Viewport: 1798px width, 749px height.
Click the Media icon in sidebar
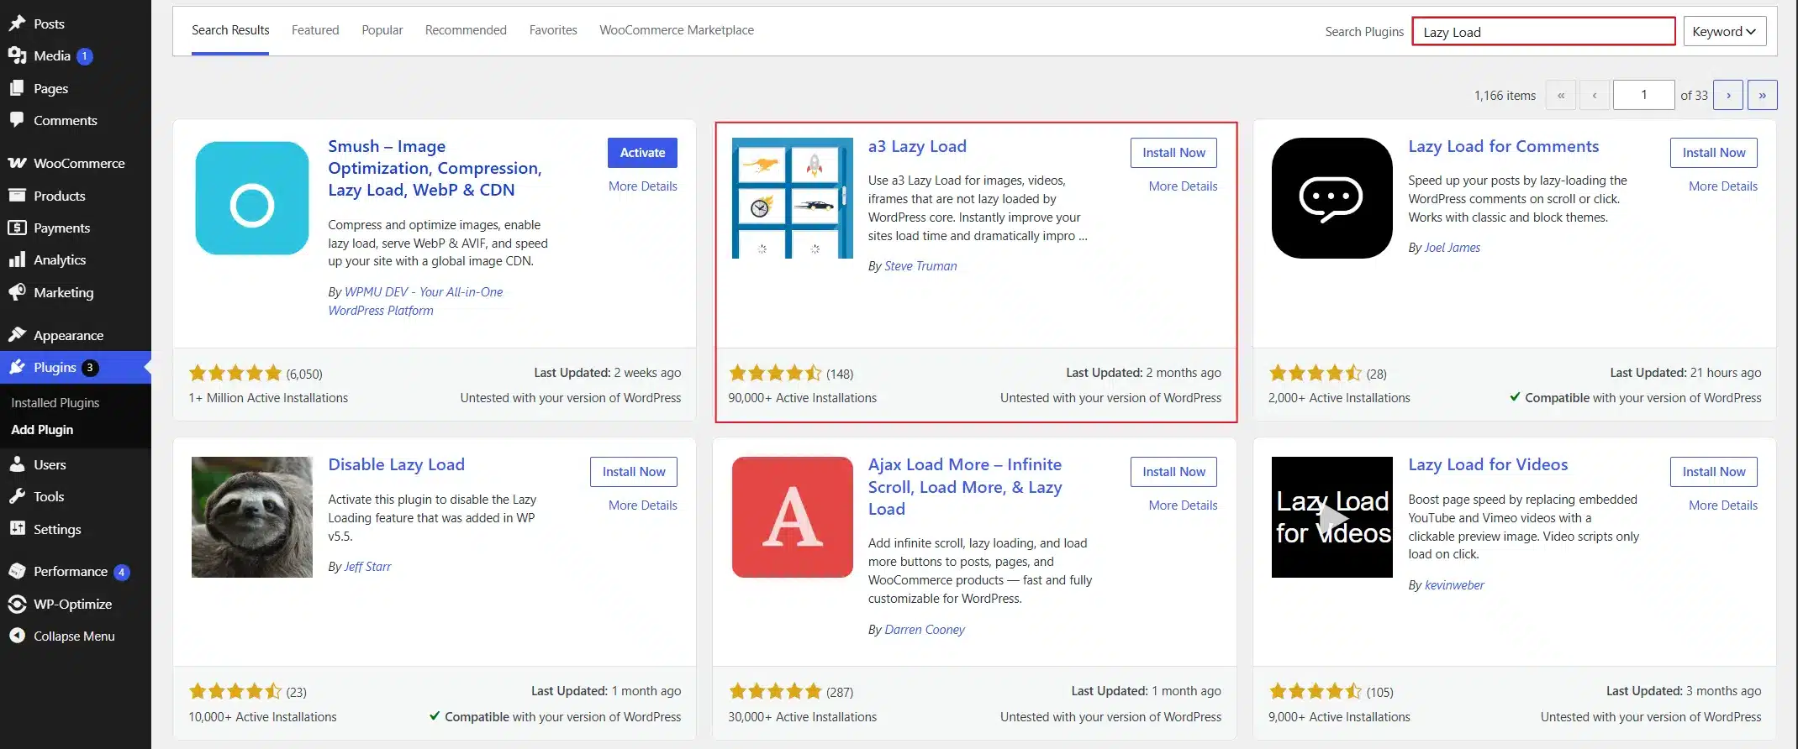pos(17,55)
